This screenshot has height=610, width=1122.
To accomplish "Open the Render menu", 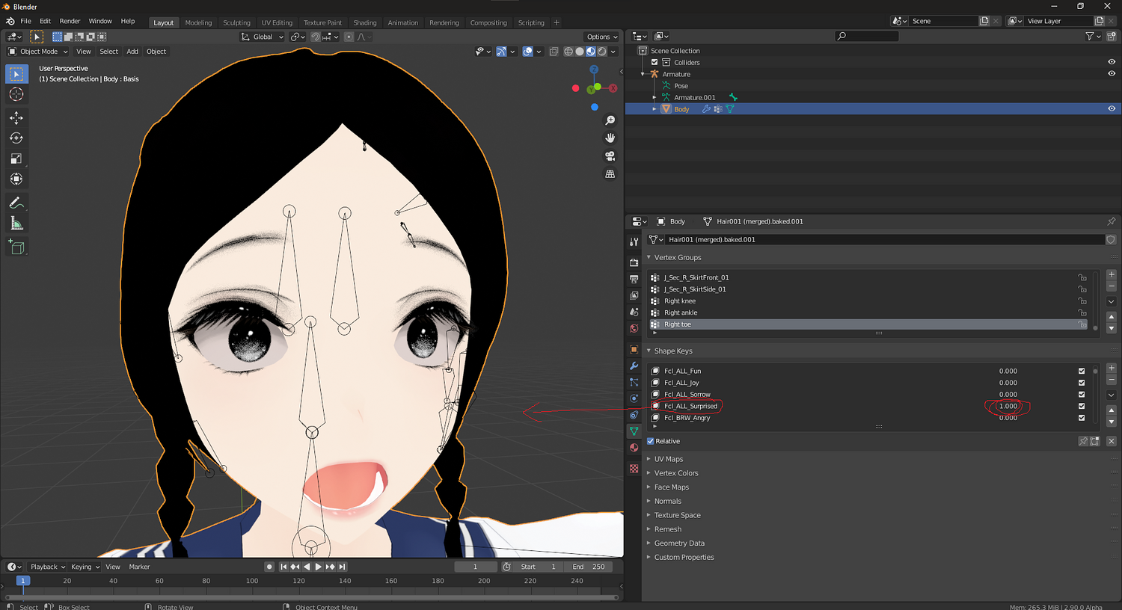I will 70,21.
